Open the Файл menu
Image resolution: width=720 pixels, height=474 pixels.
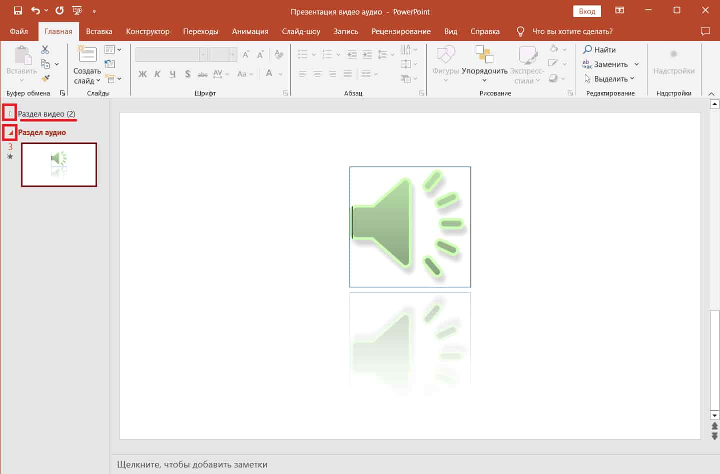(x=19, y=31)
